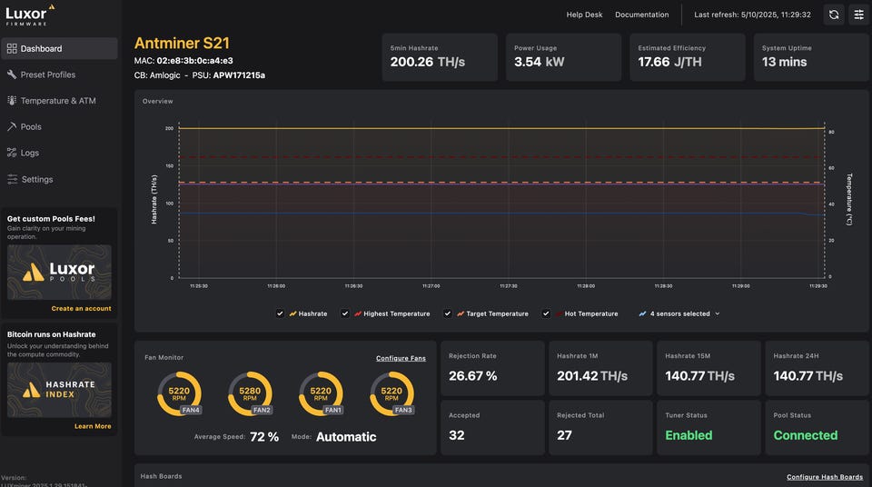This screenshot has width=872, height=487.
Task: Click the Configure Hash Boards link
Action: [825, 477]
